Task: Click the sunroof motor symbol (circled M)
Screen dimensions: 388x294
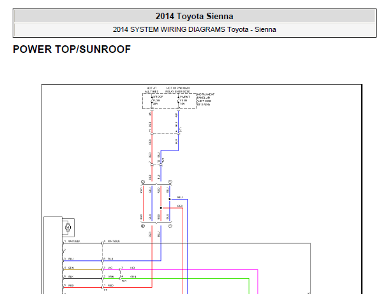Action: [x=68, y=227]
